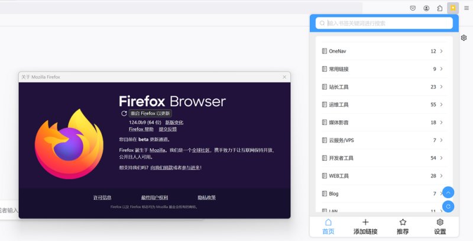Click the count 23 in 站长工具 row
Viewport: 473px width, 241px height.
tap(433, 87)
